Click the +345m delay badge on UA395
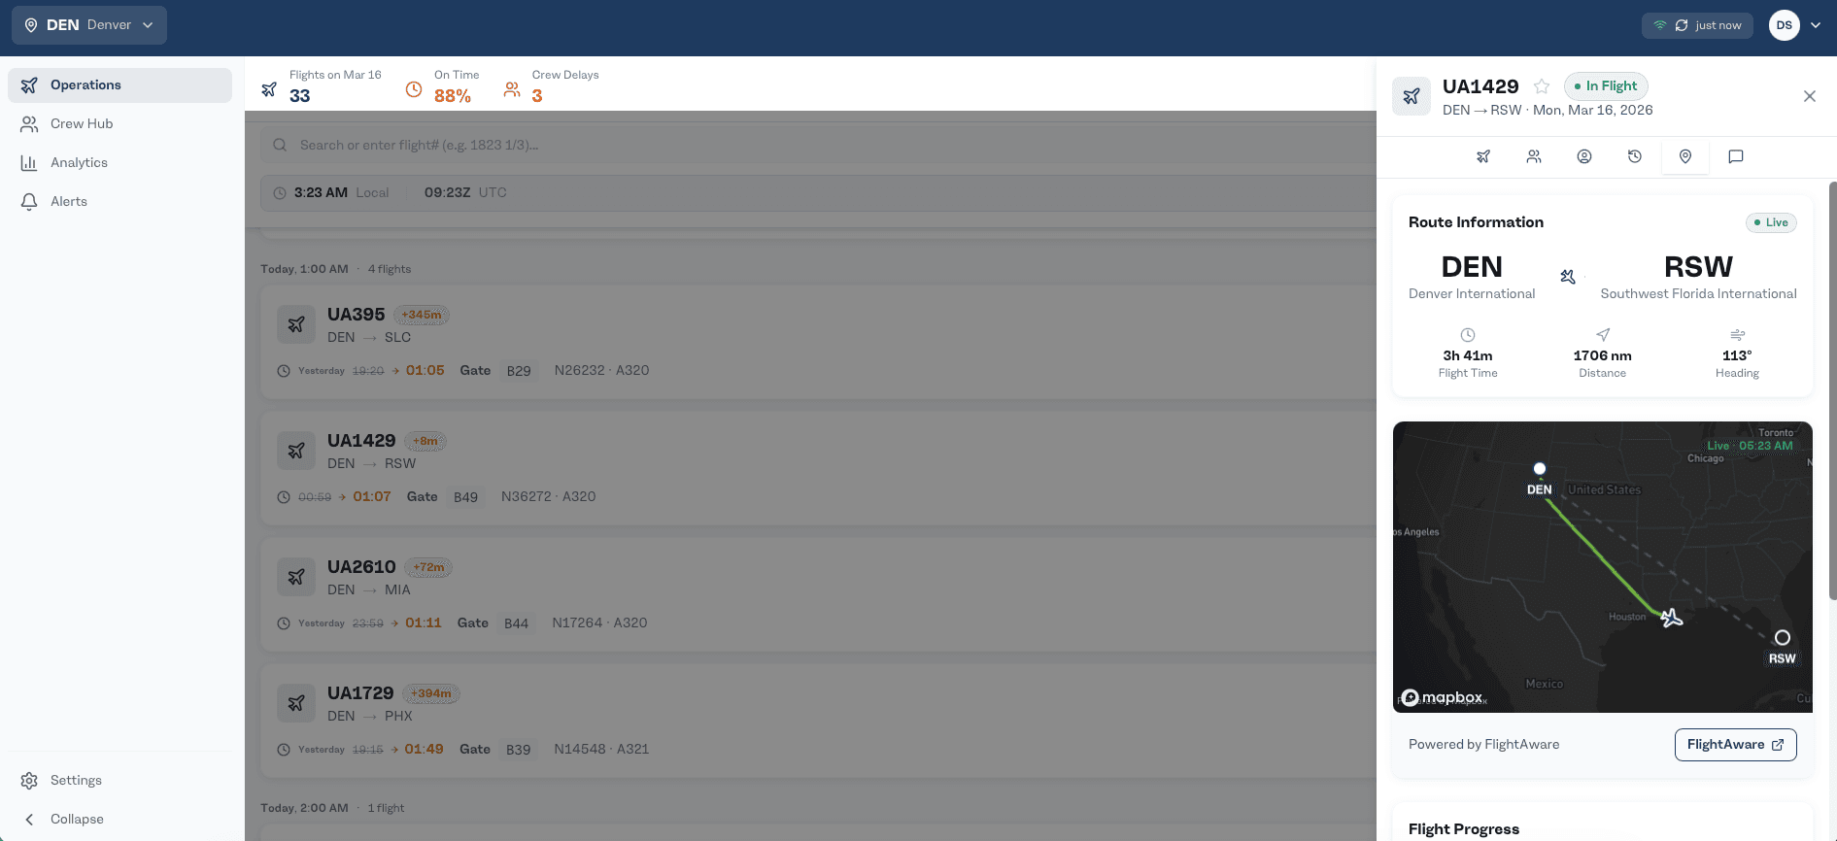Screen dimensions: 1837x841 (422, 315)
